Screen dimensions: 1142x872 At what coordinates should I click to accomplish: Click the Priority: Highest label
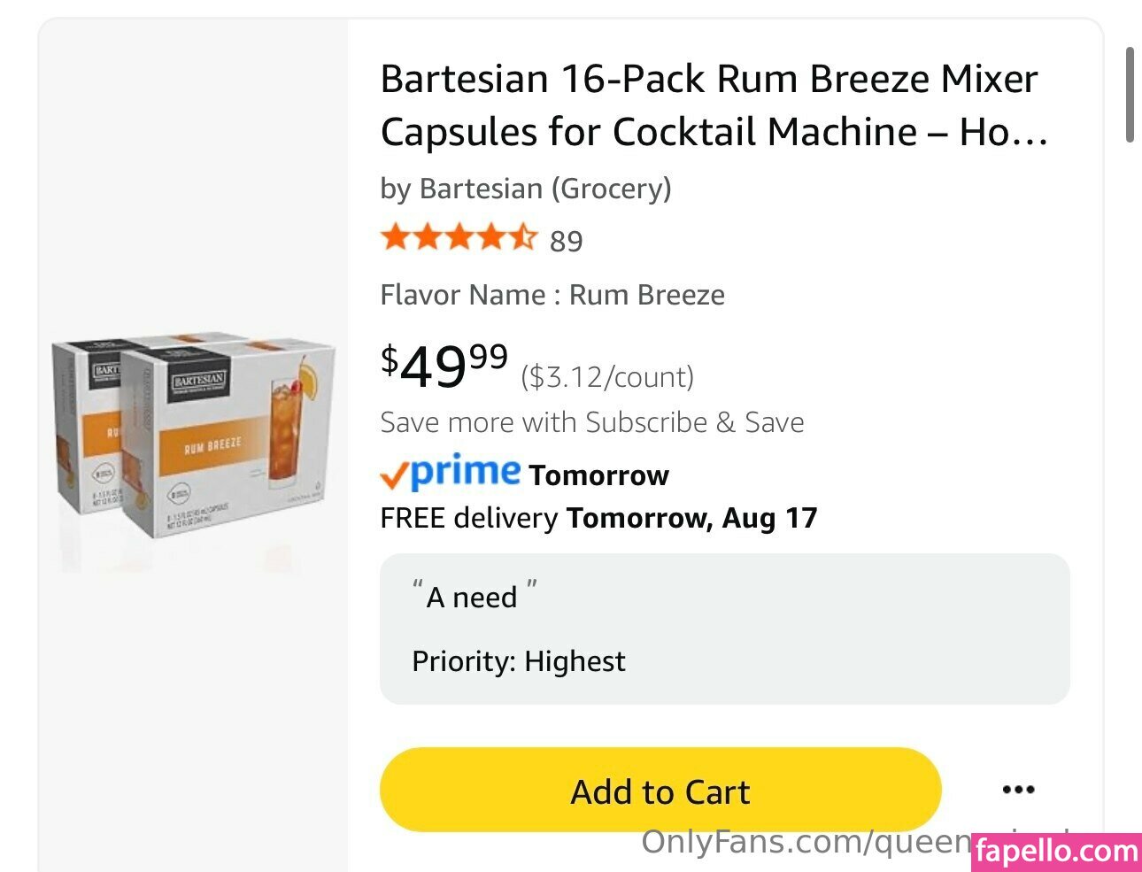[519, 661]
